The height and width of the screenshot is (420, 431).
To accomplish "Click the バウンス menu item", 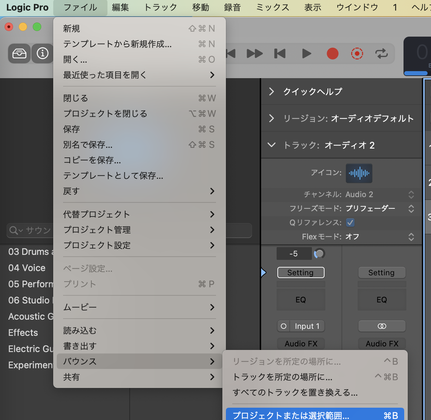I will click(139, 362).
